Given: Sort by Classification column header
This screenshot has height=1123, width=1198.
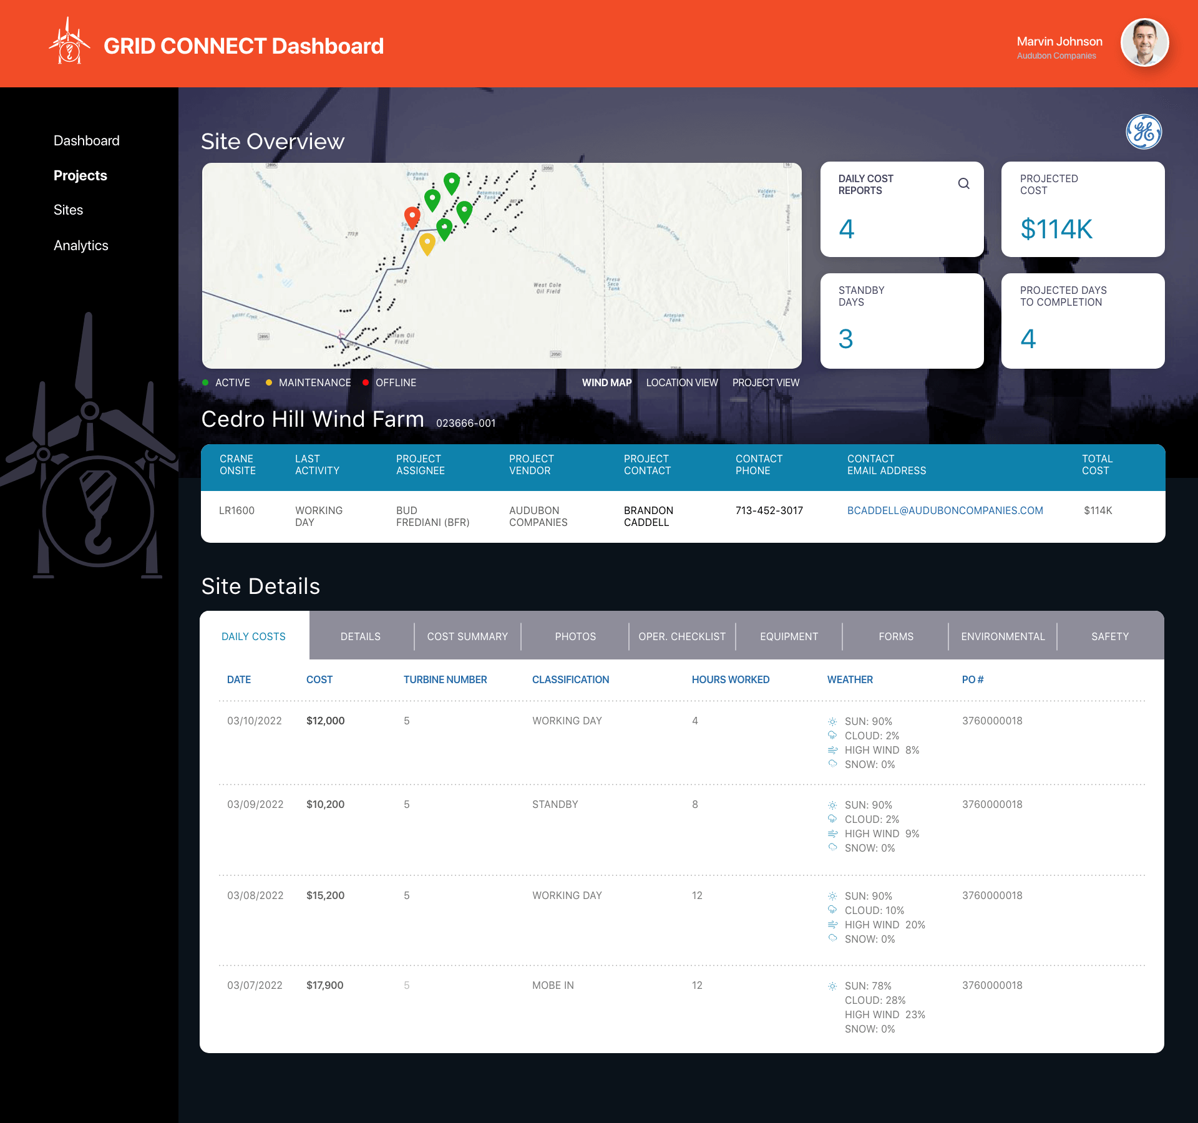Looking at the screenshot, I should click(570, 679).
